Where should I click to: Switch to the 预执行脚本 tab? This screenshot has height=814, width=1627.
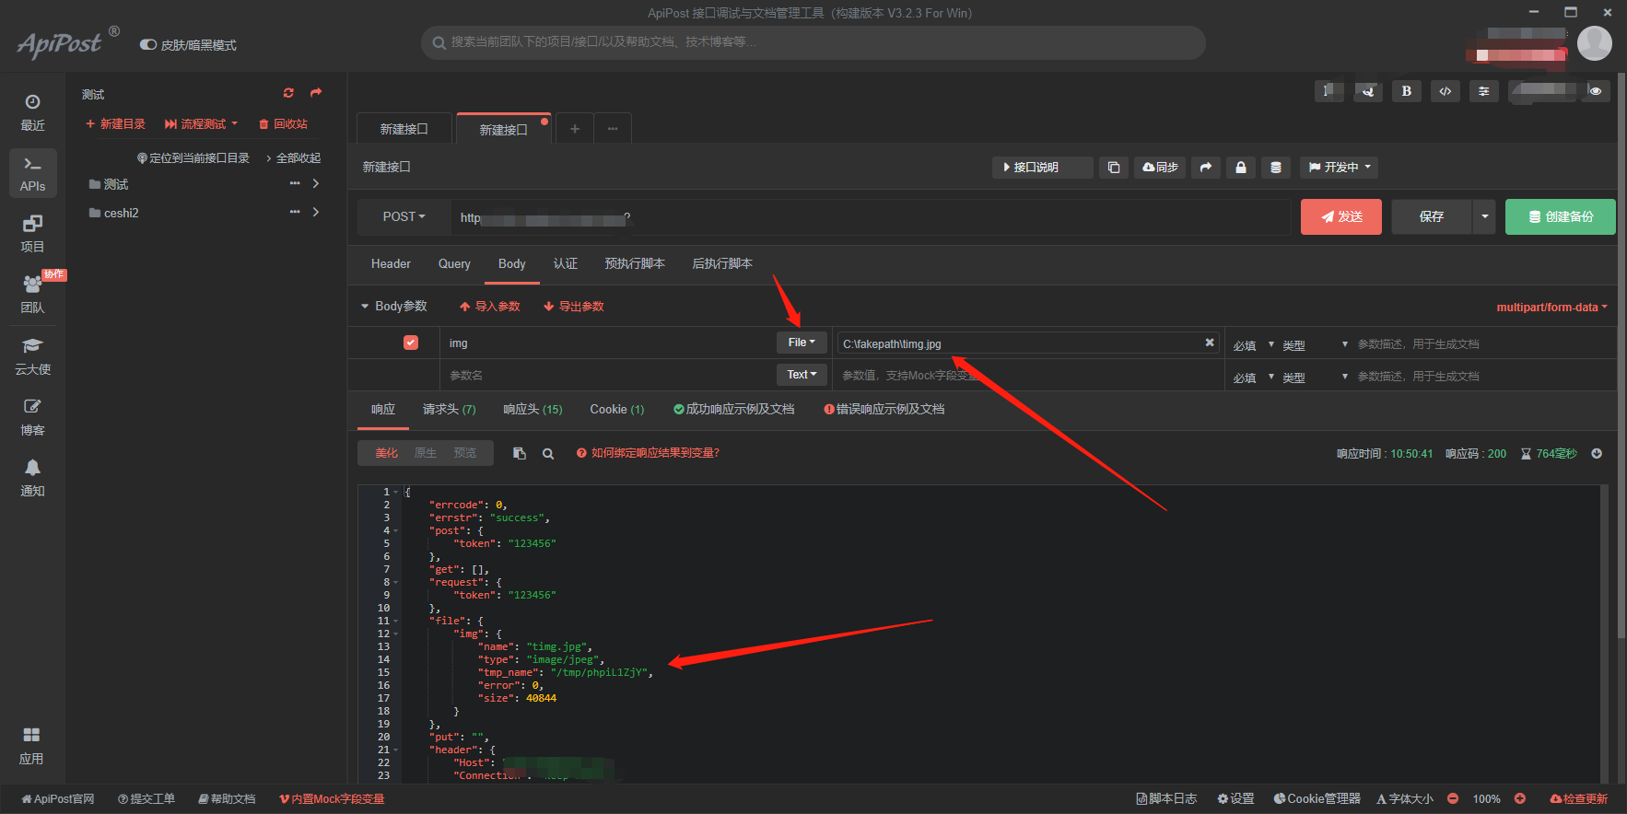(635, 263)
